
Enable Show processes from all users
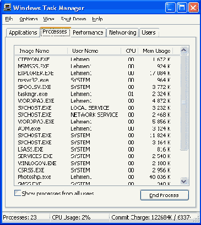point(18,193)
